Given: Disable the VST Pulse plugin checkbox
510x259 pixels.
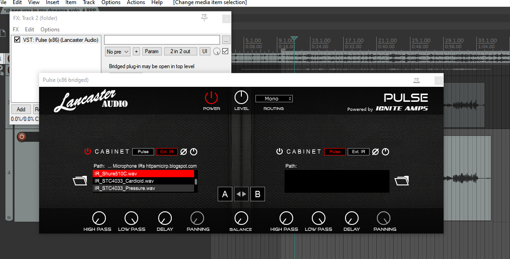Looking at the screenshot, I should 17,40.
